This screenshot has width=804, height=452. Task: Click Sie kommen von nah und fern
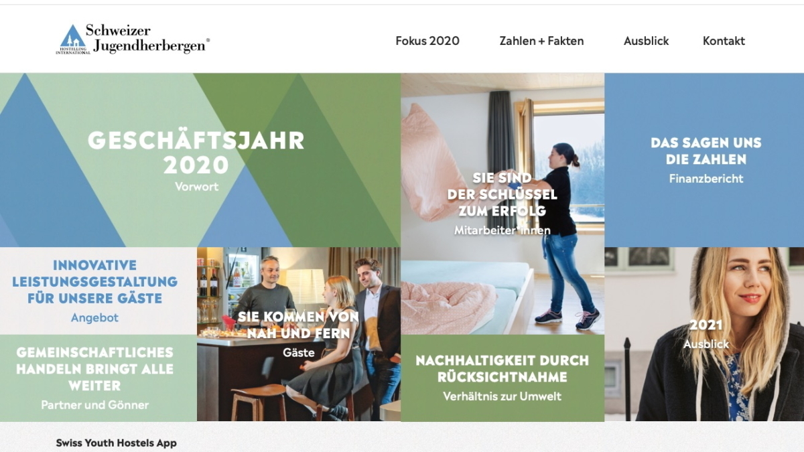coord(299,325)
